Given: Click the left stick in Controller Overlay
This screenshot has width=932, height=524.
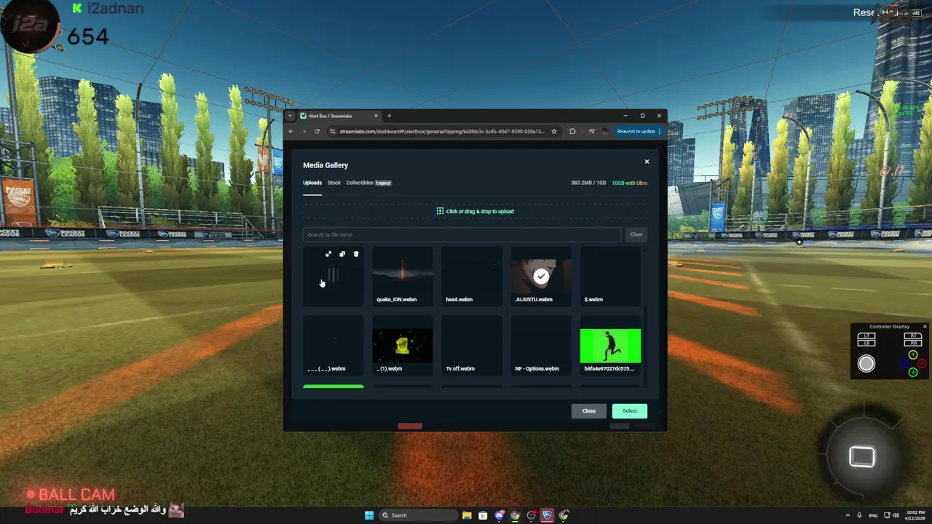Looking at the screenshot, I should pos(866,364).
